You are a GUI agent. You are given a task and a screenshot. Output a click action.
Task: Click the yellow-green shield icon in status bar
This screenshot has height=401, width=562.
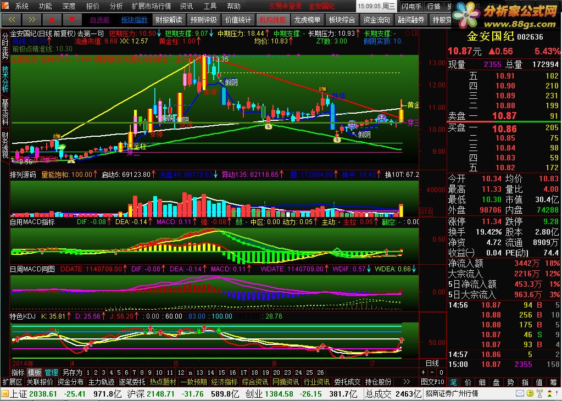(x=530, y=394)
